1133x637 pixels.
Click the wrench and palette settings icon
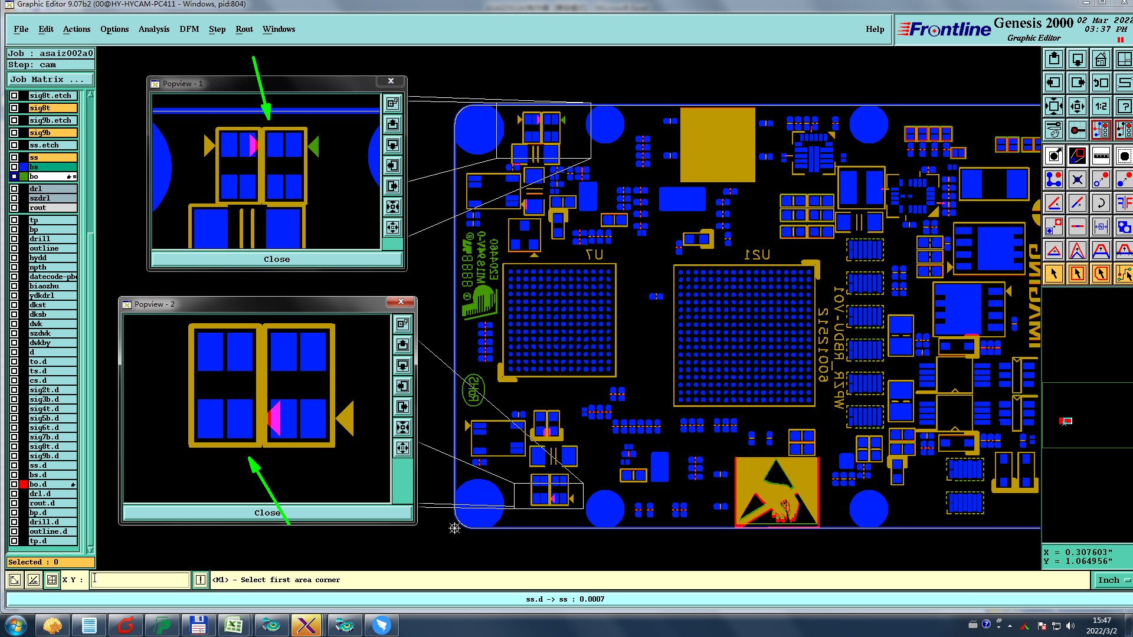1054,130
